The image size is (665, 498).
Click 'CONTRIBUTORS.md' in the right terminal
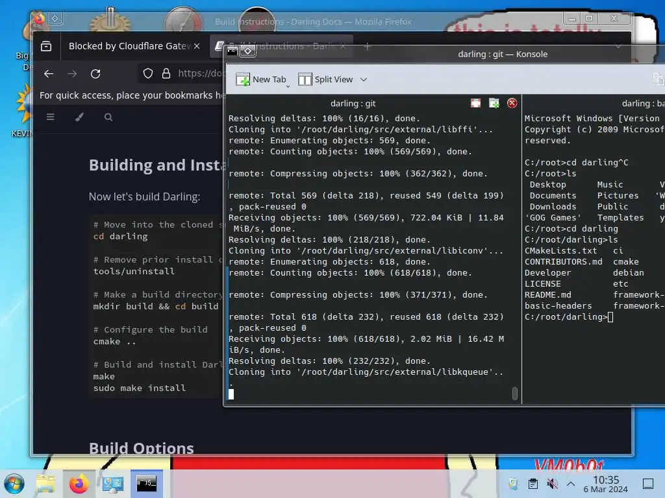tap(563, 262)
